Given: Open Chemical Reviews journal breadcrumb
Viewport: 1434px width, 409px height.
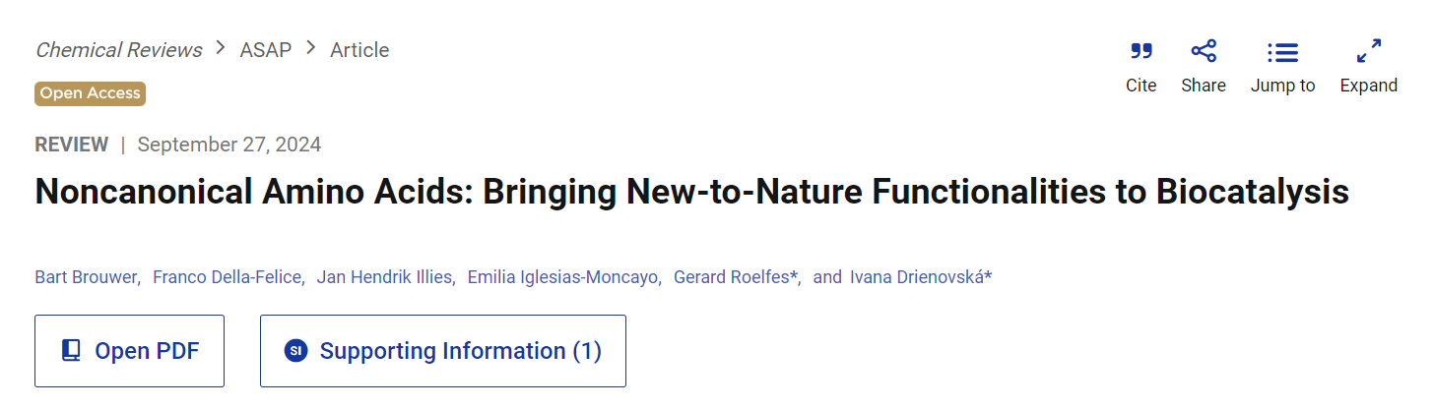Looking at the screenshot, I should coord(118,49).
